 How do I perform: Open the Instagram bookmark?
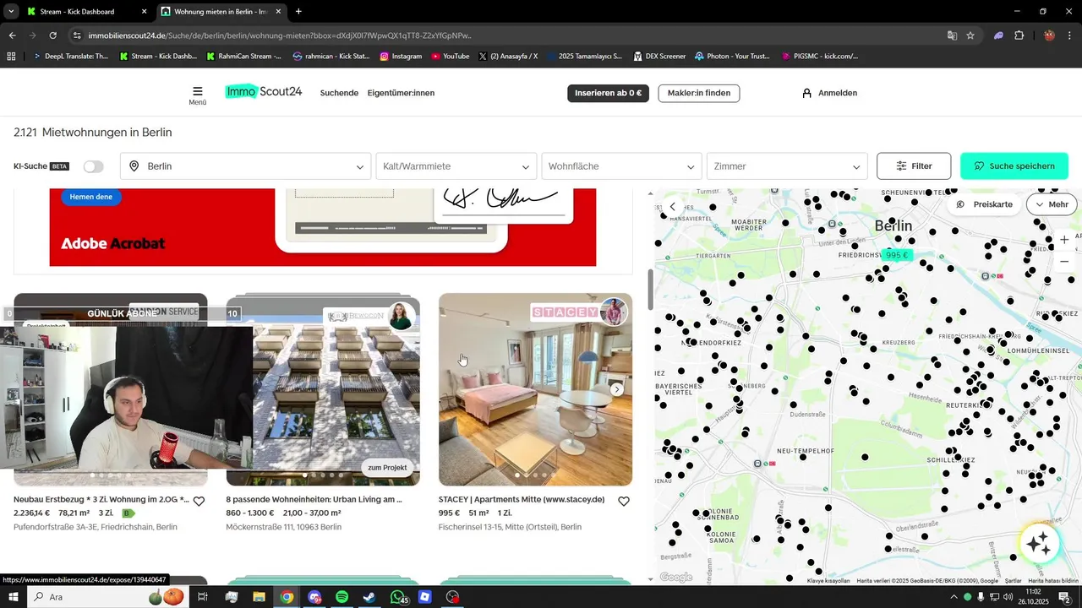(401, 57)
